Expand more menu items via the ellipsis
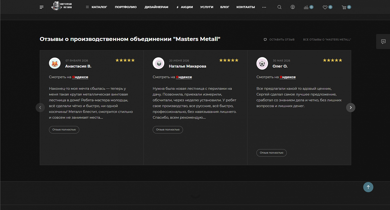 pyautogui.click(x=264, y=7)
